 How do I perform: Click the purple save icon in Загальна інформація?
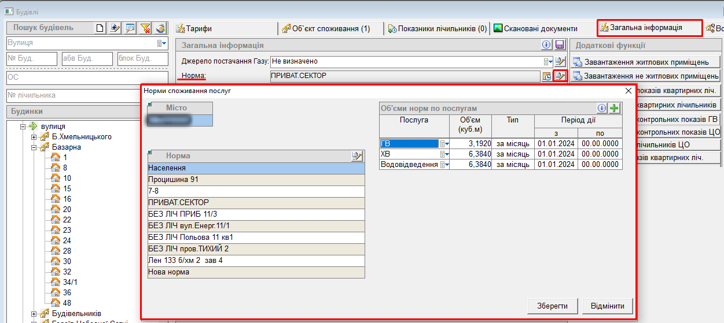tap(560, 45)
